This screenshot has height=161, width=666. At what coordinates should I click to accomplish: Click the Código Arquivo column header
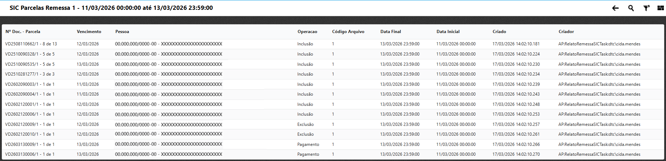pos(348,32)
